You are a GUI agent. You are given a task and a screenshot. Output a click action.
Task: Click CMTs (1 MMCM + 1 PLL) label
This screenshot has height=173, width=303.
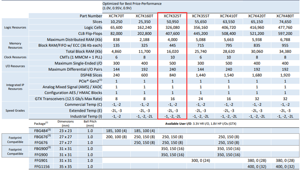[81, 57]
